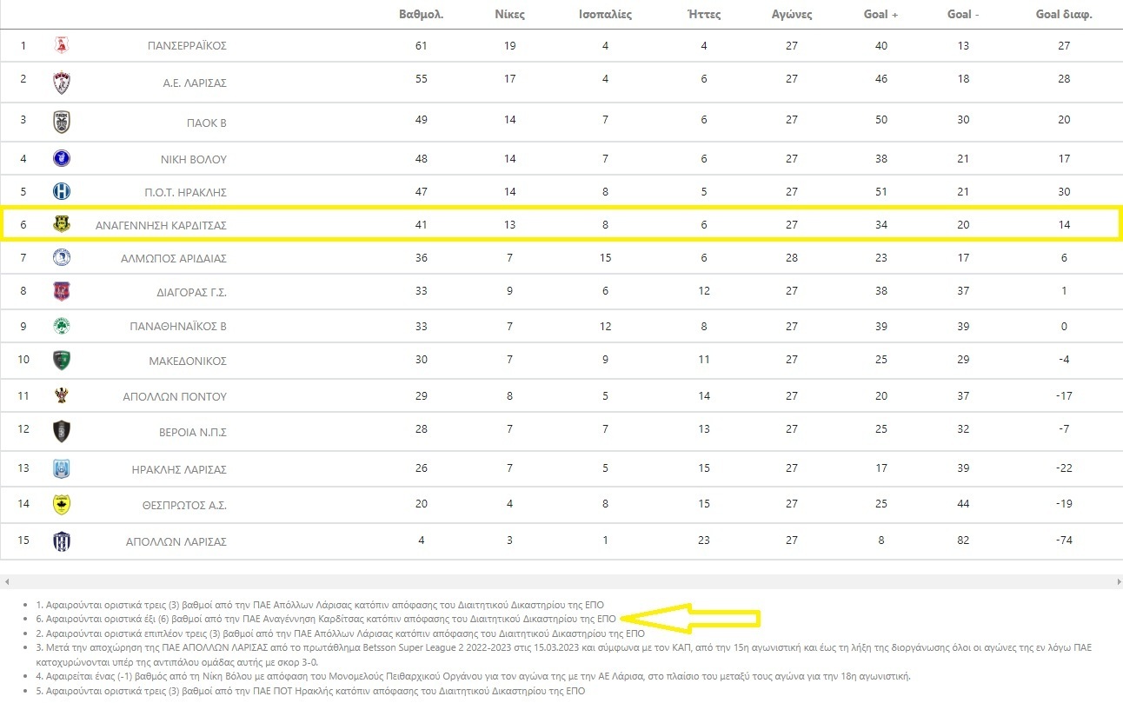This screenshot has height=703, width=1123.
Task: Sort by the Ισοπαλίες column header
Action: 605,15
